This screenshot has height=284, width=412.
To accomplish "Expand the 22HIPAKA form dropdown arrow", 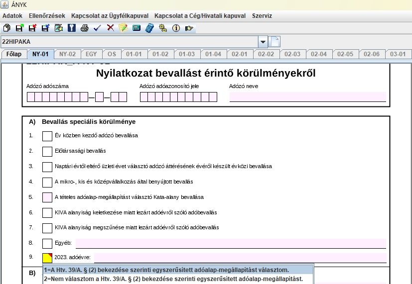I will [x=263, y=41].
